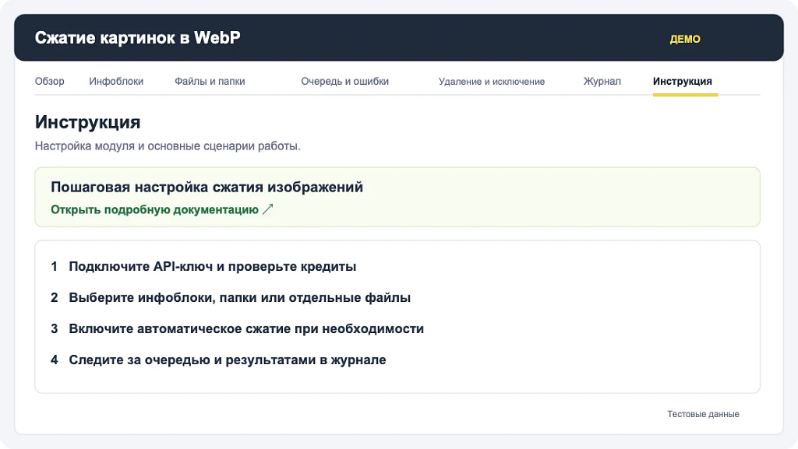Go to the Файлы и папки tab
This screenshot has height=449, width=798.
(x=210, y=81)
